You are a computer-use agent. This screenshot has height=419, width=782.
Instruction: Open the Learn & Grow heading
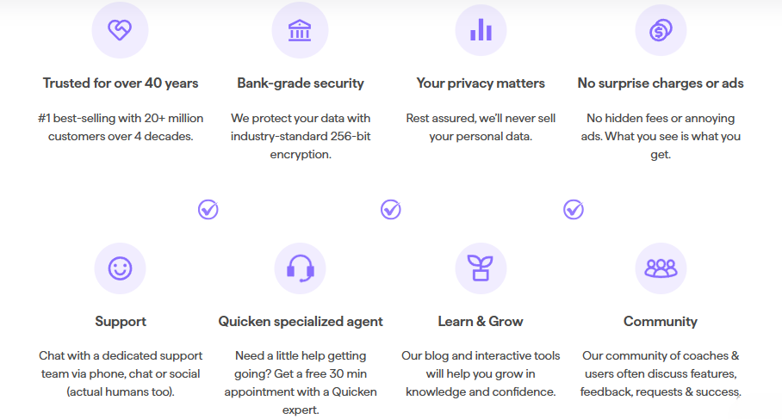(x=481, y=322)
